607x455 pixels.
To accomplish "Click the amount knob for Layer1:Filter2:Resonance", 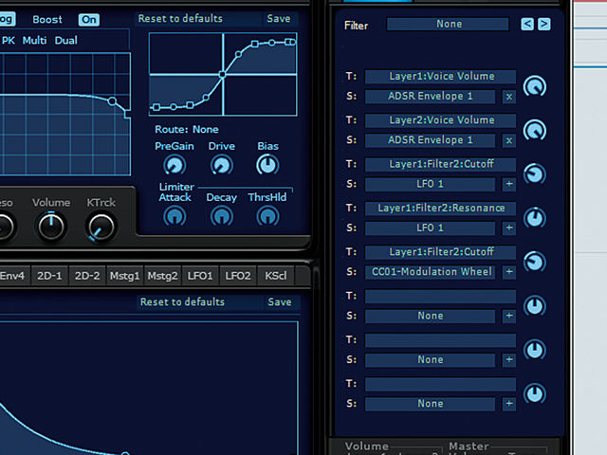I will tap(535, 218).
